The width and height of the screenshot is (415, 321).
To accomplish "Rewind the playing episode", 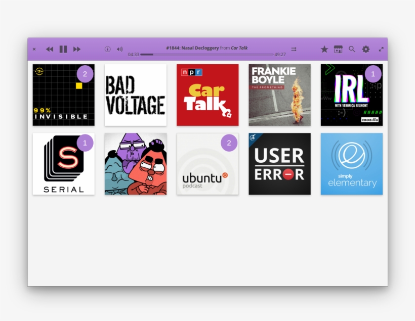I will pyautogui.click(x=50, y=49).
